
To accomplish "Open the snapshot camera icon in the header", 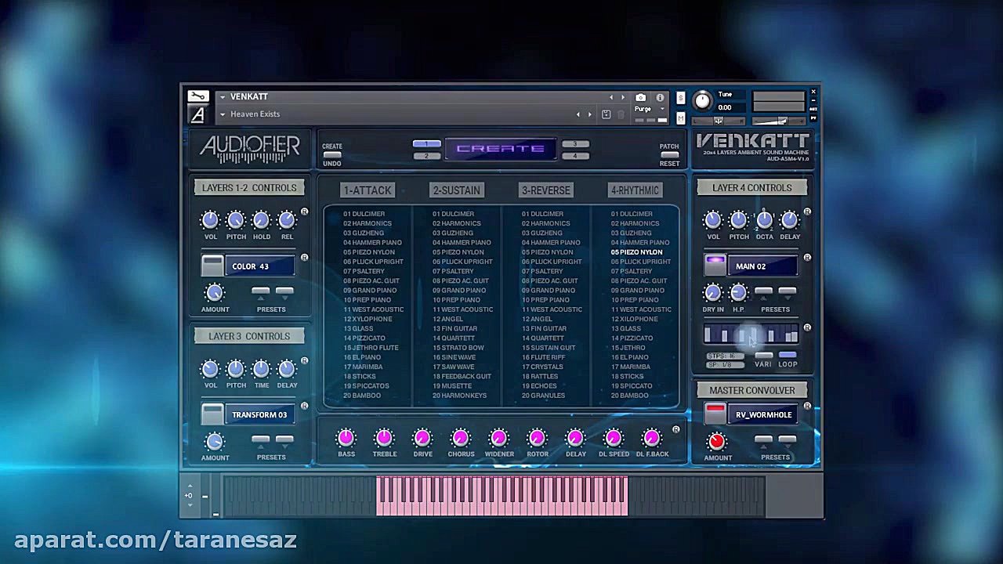I will (x=642, y=96).
